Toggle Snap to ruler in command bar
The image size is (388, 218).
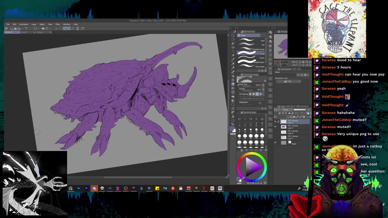[65, 28]
